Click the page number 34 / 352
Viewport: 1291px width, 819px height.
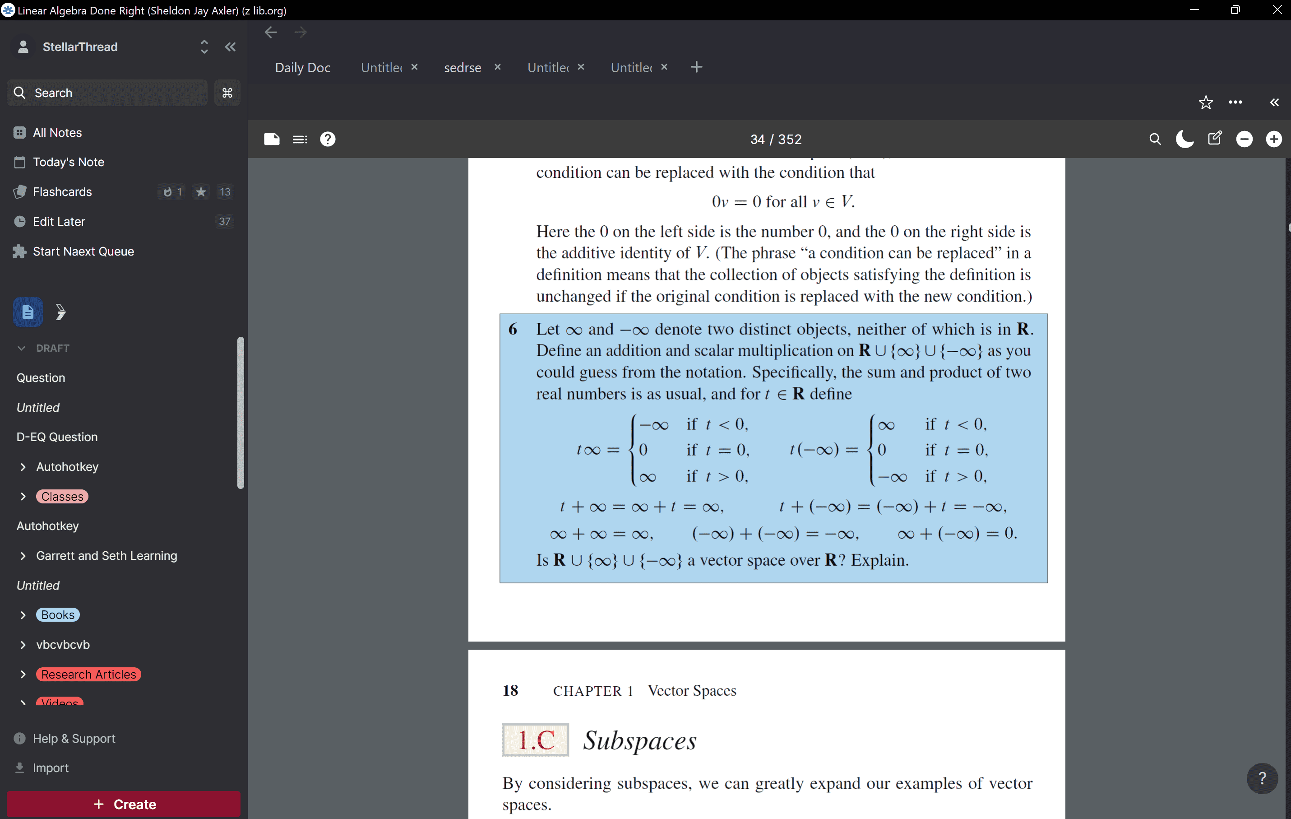[776, 140]
